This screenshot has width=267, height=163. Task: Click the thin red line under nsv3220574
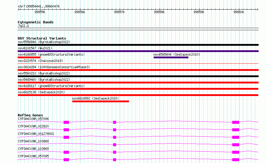[x=138, y=64]
